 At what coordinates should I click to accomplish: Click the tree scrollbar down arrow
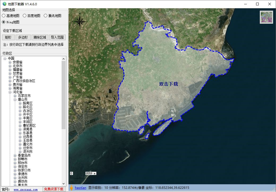coord(64,184)
